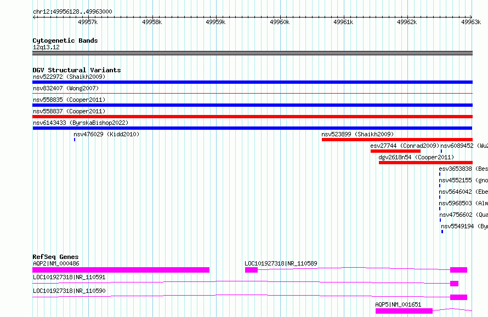
Task: Click the 49963k ruler tick label
Action: coord(471,22)
